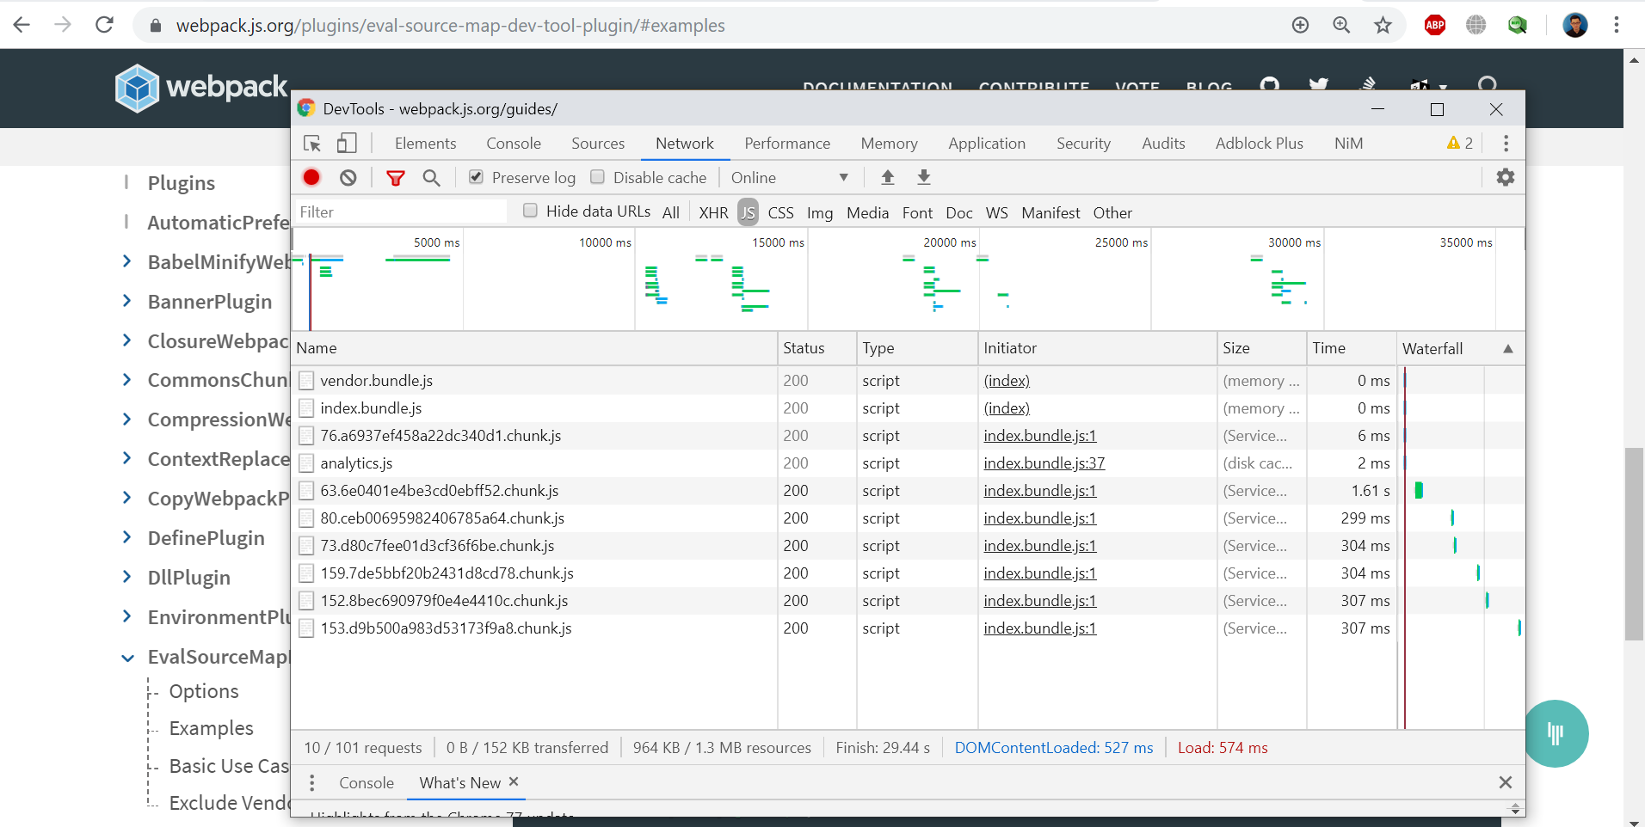Stop recording network log

tap(311, 177)
